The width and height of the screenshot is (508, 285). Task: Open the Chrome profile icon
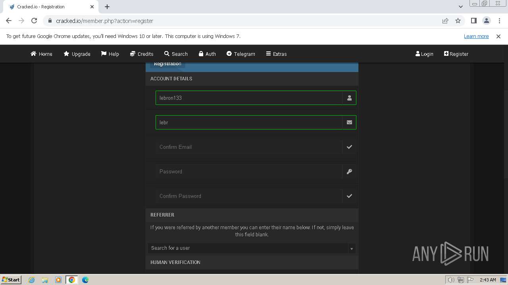(x=486, y=21)
